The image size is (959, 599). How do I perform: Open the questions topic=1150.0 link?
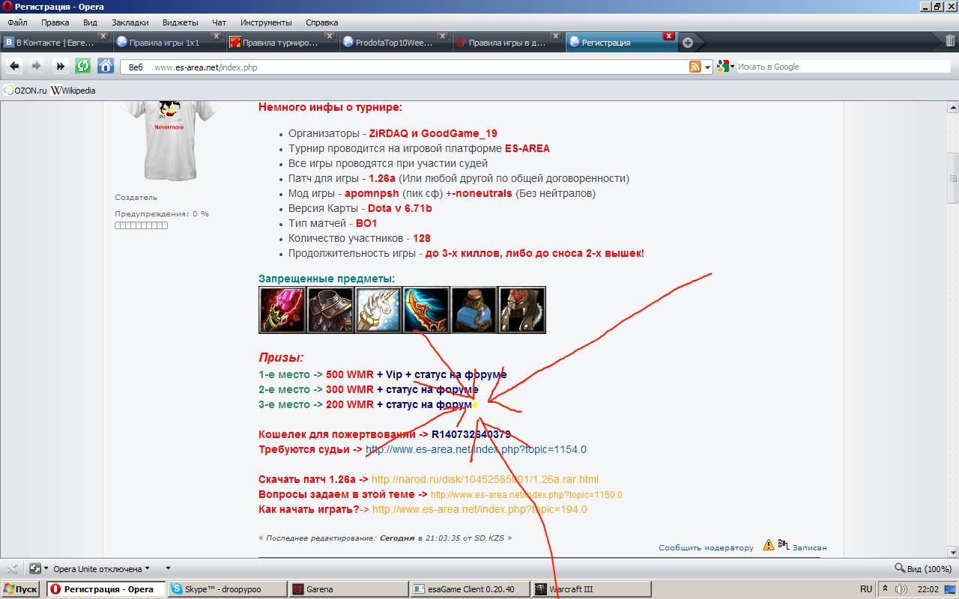[526, 495]
